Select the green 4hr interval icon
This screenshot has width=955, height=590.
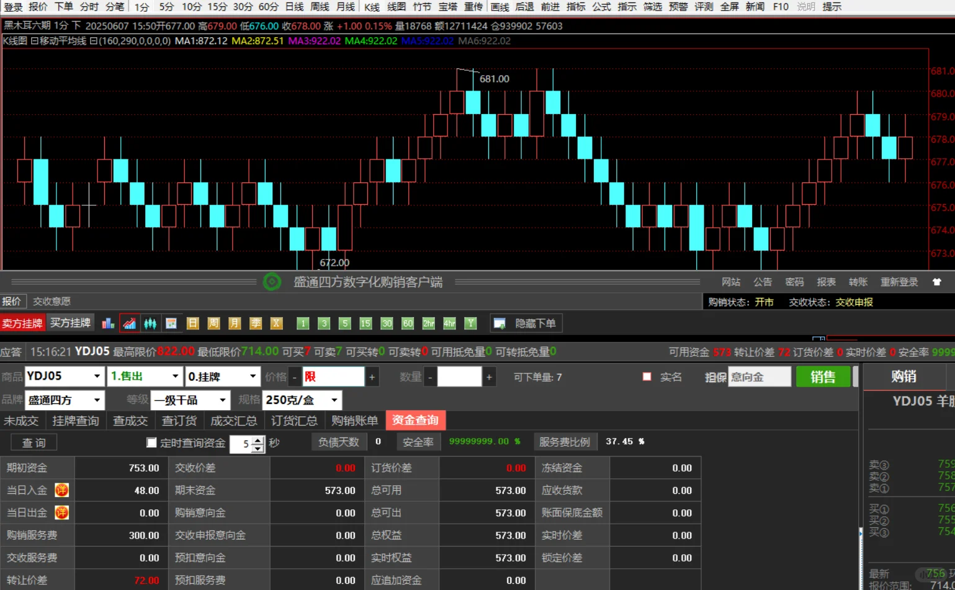point(450,323)
